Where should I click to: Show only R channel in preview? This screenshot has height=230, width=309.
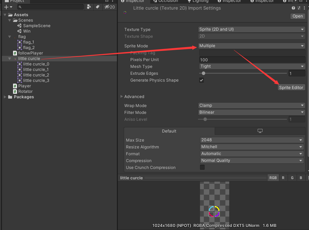283,178
